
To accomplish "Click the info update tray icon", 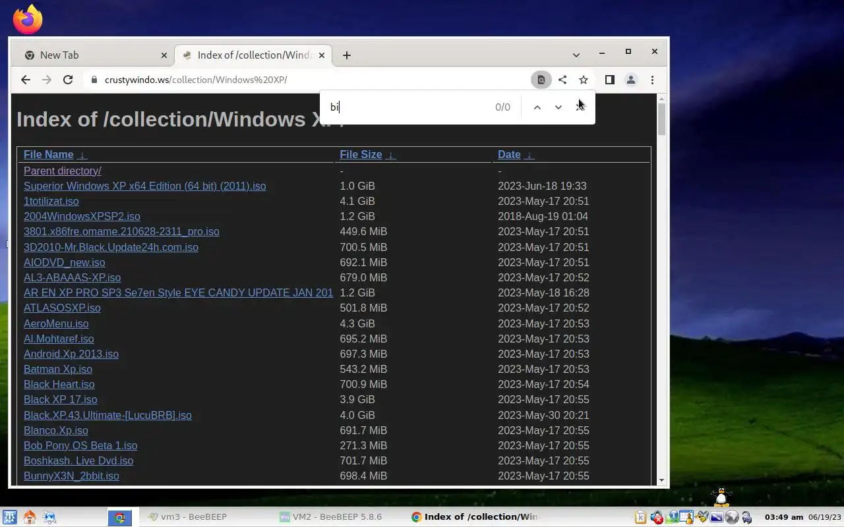I will pos(673,517).
